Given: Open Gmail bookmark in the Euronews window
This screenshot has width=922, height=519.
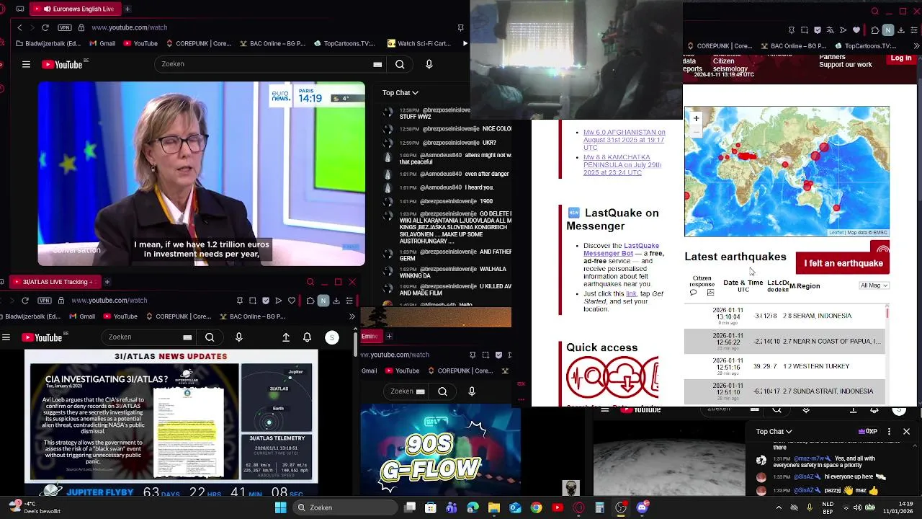Looking at the screenshot, I should pos(102,43).
